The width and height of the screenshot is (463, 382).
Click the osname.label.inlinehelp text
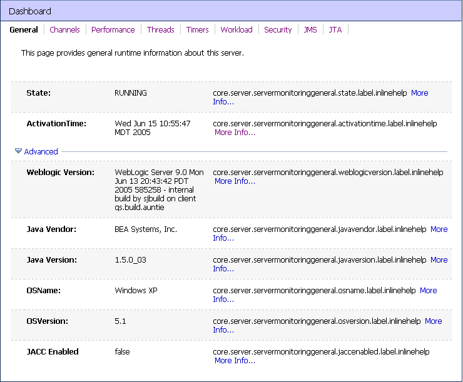click(x=315, y=291)
